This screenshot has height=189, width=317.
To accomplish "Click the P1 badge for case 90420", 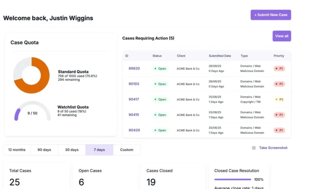I will pyautogui.click(x=279, y=130).
